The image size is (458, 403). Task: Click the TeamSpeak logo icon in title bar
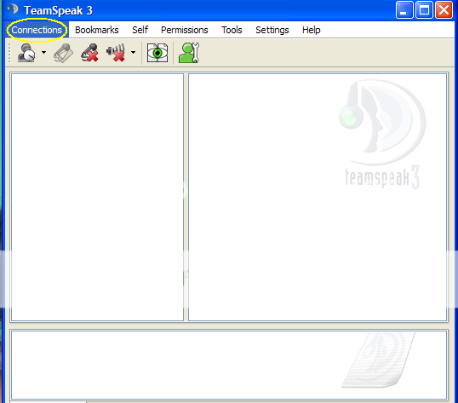pos(14,9)
